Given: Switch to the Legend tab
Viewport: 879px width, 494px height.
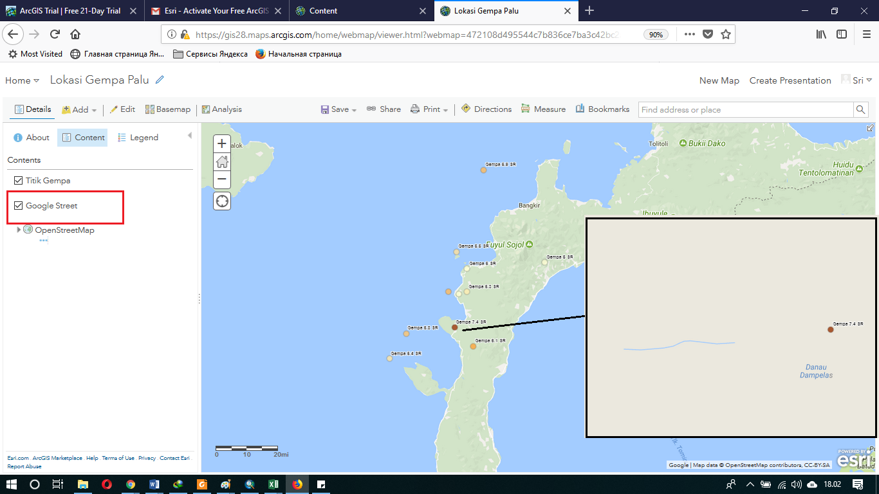Looking at the screenshot, I should [138, 138].
